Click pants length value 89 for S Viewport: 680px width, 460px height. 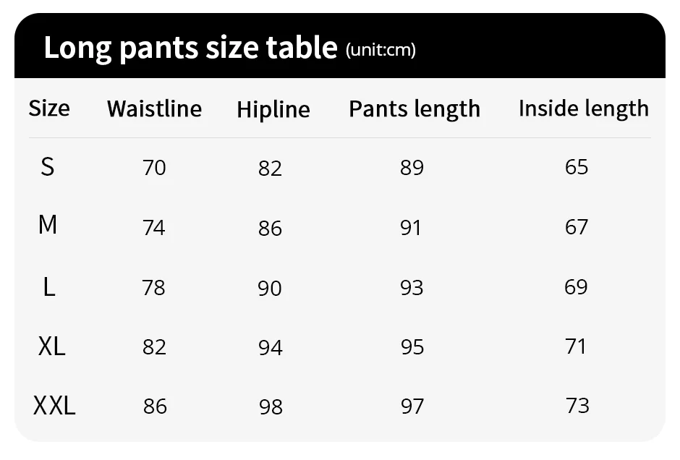click(412, 167)
